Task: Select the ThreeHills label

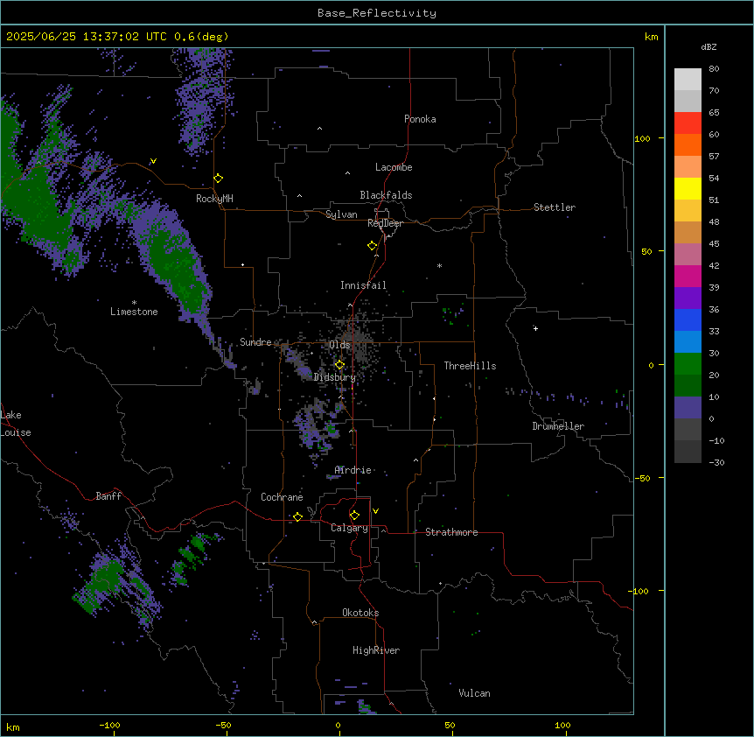Action: [470, 366]
